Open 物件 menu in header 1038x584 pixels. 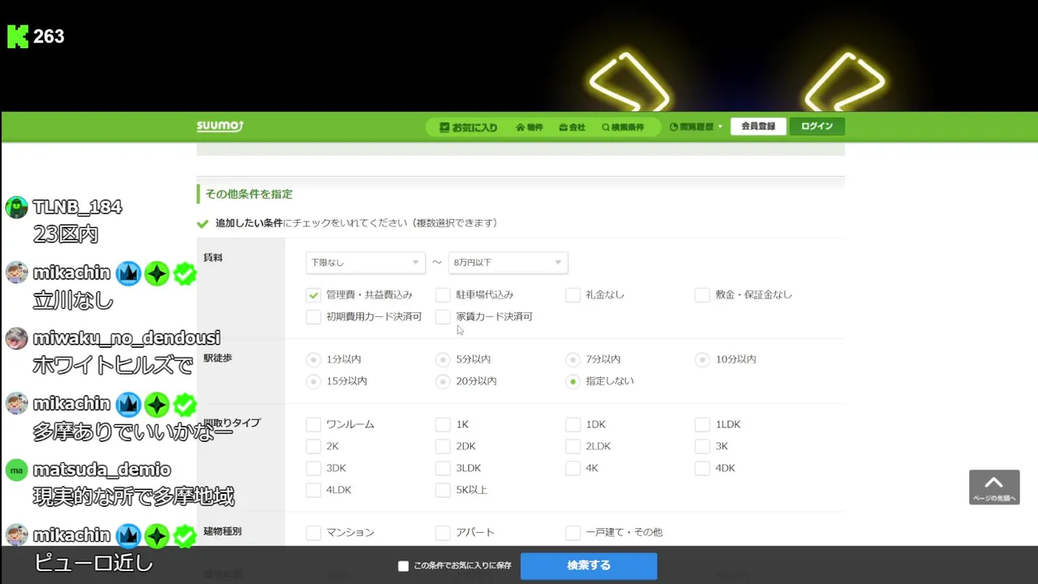530,127
